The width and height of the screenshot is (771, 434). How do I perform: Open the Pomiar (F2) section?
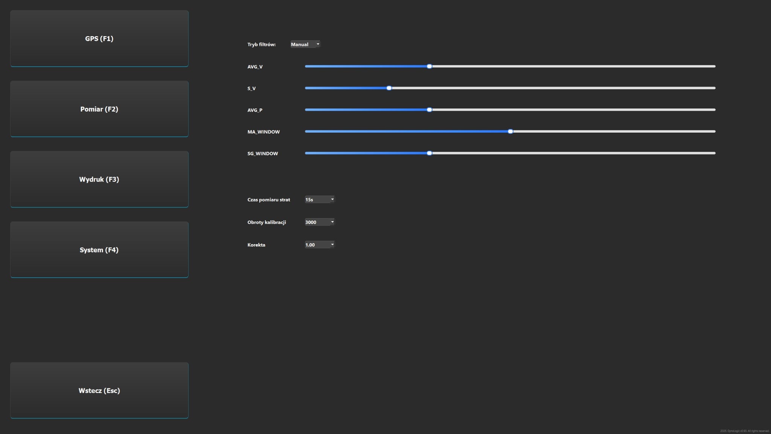99,109
